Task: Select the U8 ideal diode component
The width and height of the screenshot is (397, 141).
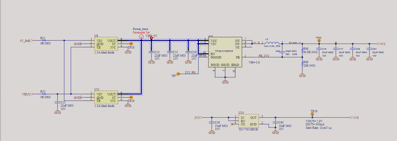Action: tap(106, 44)
